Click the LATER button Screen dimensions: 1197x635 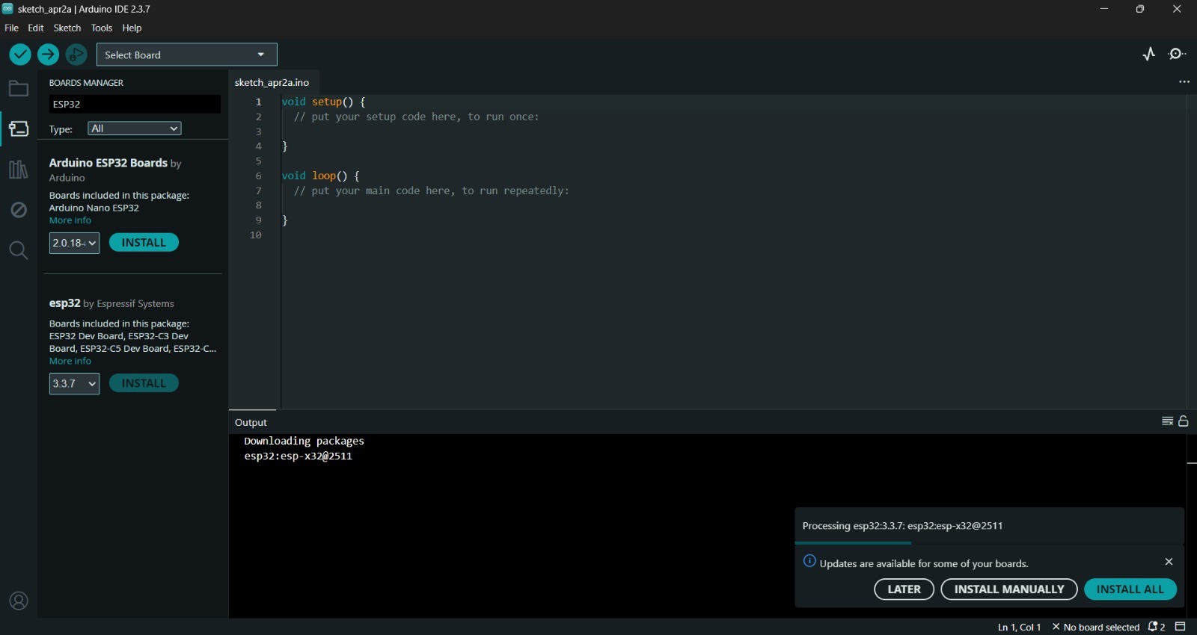(904, 589)
